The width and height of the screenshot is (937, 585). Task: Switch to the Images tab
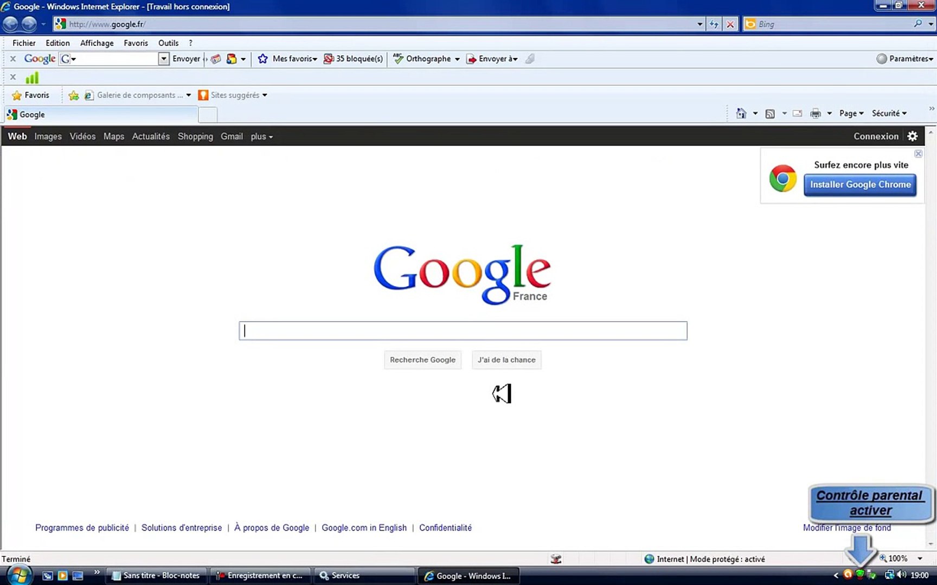click(48, 136)
